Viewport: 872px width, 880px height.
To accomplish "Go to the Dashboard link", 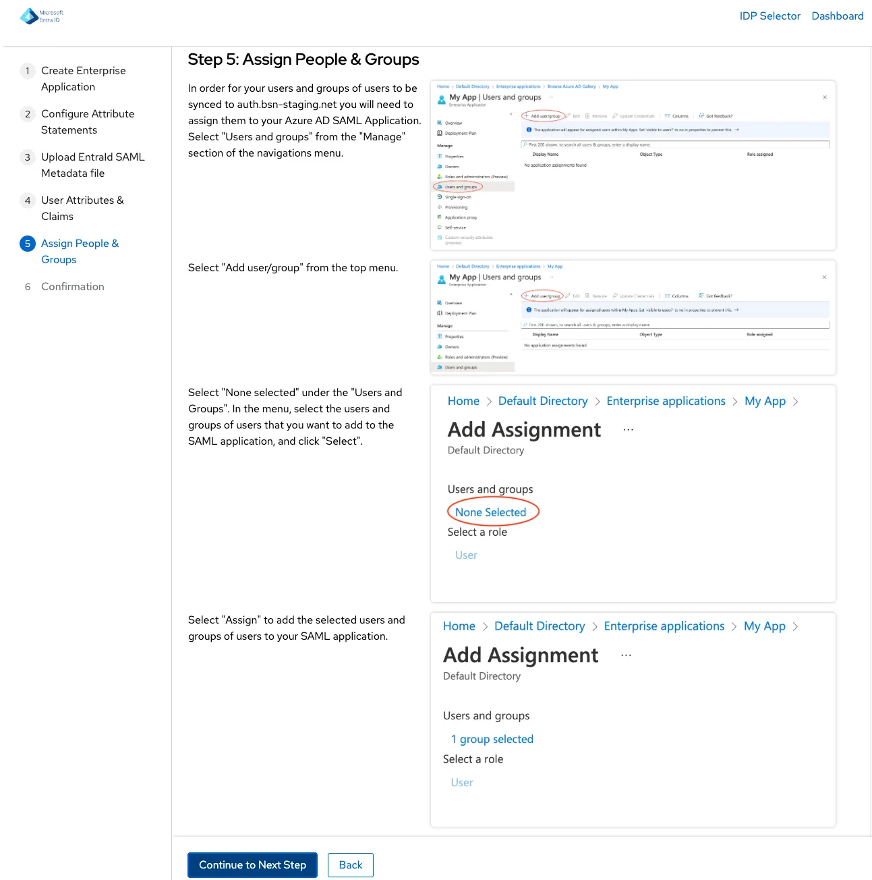I will (837, 16).
